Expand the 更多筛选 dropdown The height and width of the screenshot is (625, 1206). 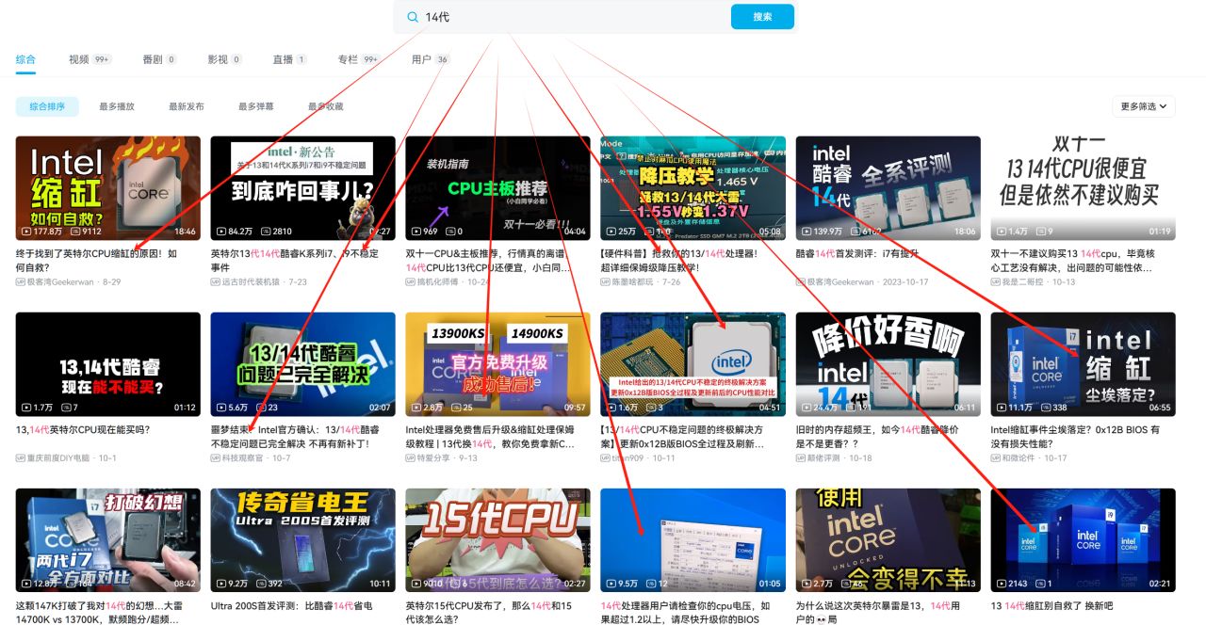[1144, 106]
